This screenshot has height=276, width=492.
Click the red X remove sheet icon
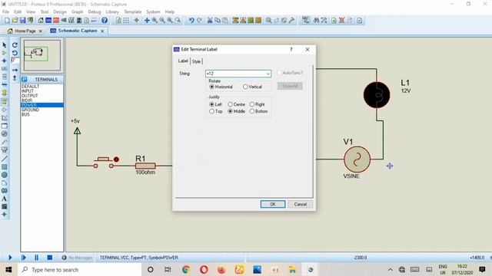pyautogui.click(x=341, y=21)
